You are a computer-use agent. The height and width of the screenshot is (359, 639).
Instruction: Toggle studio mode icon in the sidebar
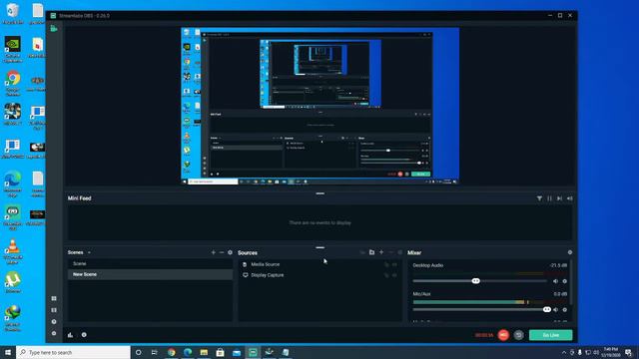click(x=54, y=310)
